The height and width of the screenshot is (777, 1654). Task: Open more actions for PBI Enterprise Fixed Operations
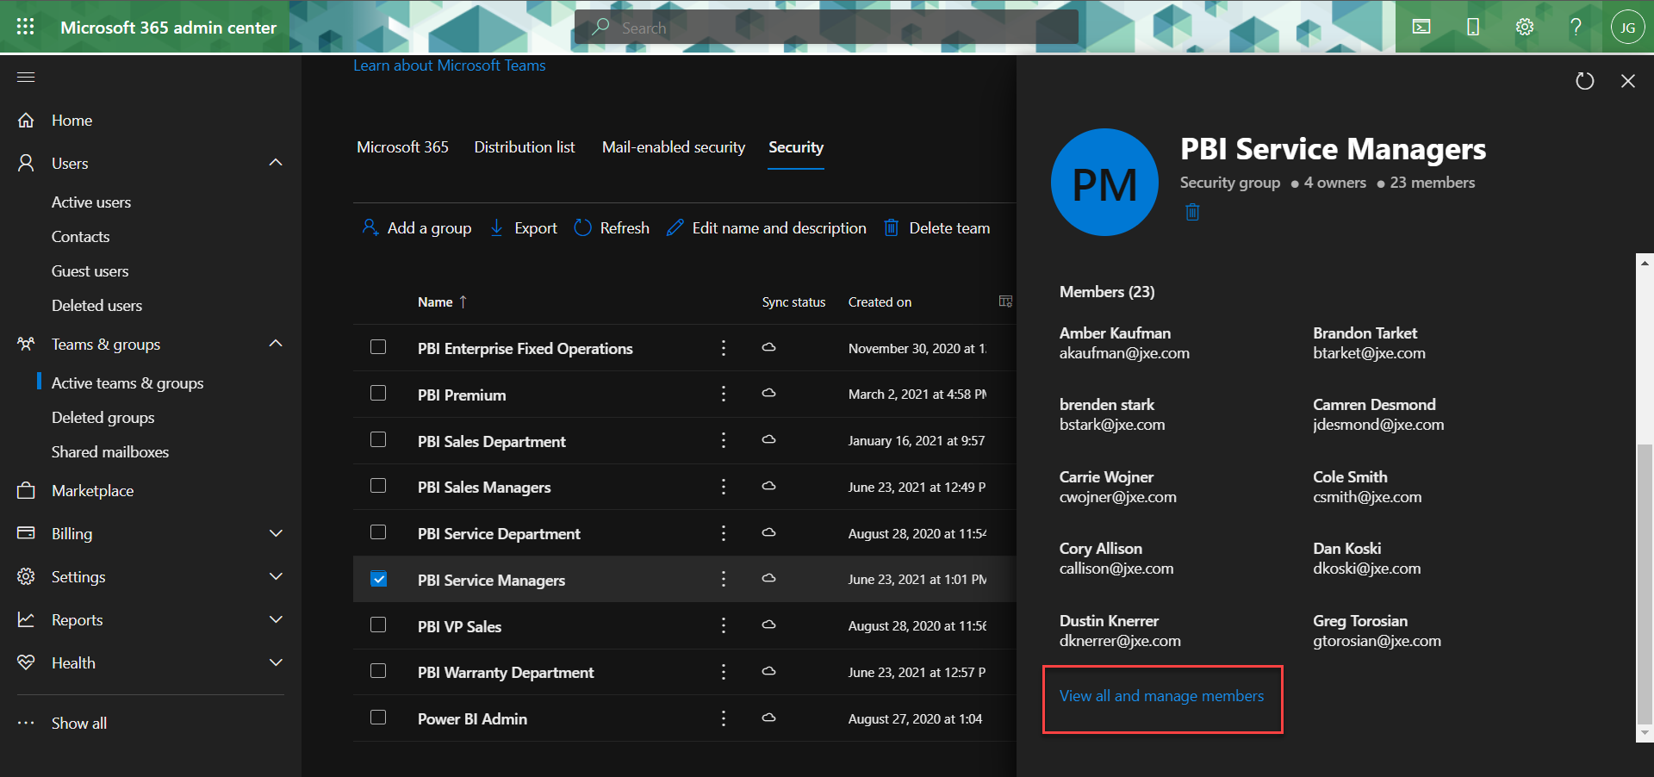click(724, 348)
